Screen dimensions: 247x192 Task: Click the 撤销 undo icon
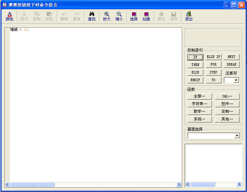click(64, 16)
